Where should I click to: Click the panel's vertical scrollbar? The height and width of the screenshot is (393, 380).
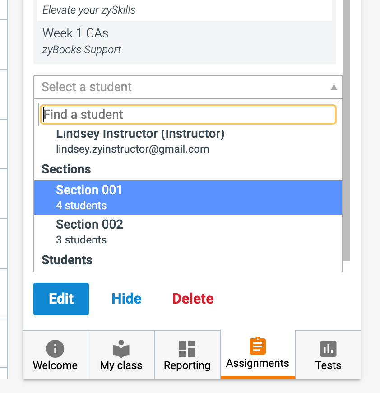click(x=347, y=131)
